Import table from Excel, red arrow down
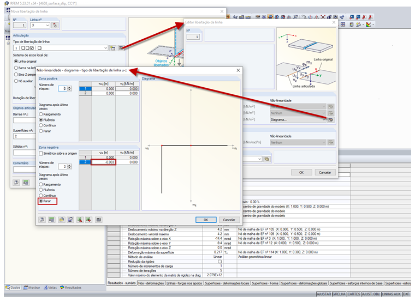The image size is (415, 297). point(88,220)
